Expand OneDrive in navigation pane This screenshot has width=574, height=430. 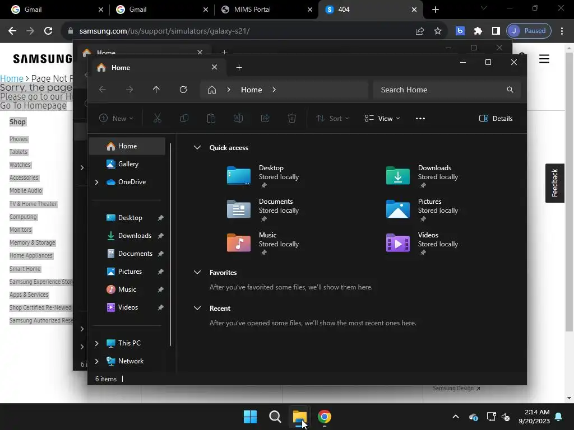(x=96, y=182)
